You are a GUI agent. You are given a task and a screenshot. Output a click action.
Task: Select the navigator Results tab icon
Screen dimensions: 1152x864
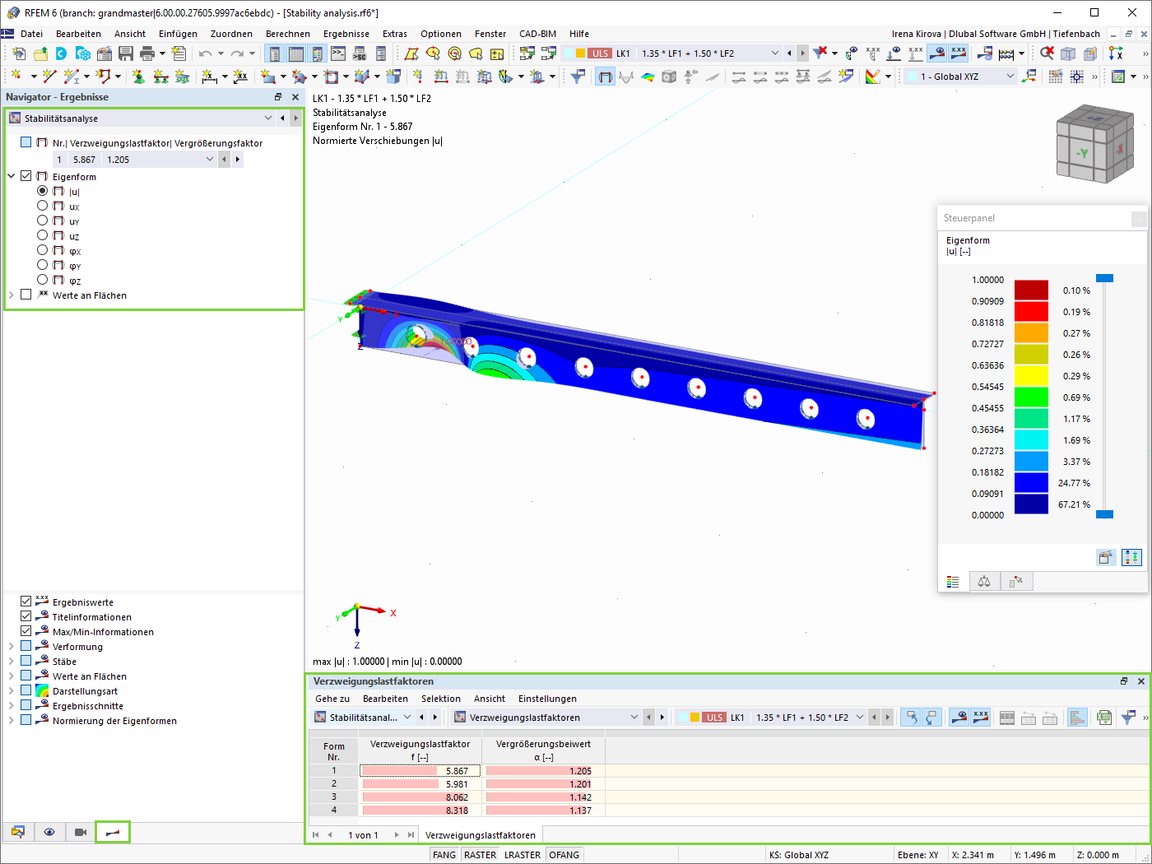tap(113, 832)
